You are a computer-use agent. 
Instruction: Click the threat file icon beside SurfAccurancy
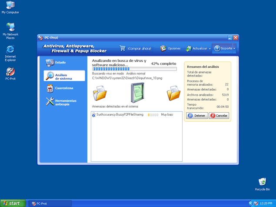(x=93, y=115)
